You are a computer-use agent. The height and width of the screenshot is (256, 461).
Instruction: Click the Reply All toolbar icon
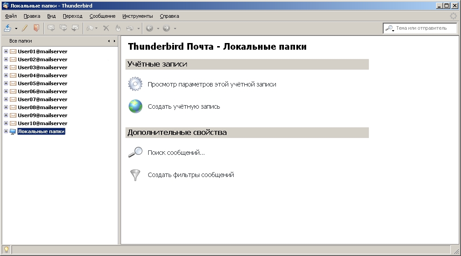click(x=63, y=28)
